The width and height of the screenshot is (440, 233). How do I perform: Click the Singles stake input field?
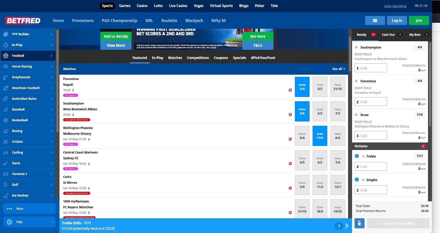[371, 190]
